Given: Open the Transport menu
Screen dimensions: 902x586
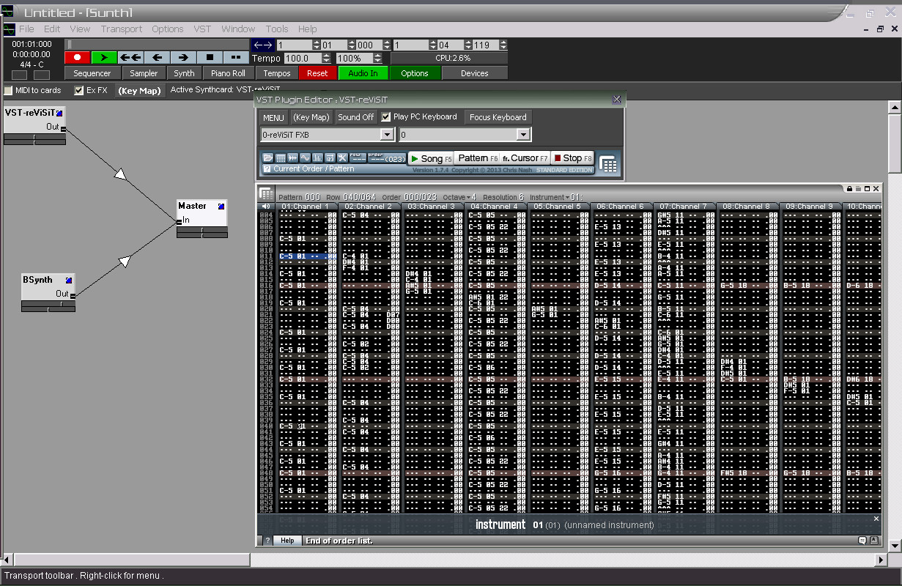Looking at the screenshot, I should (122, 29).
